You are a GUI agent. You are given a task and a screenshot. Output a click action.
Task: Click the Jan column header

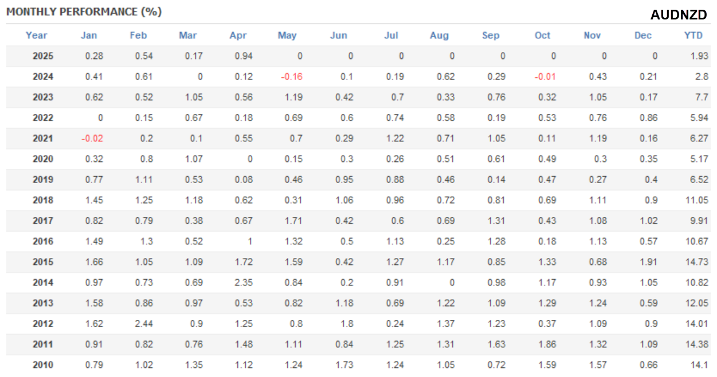point(89,35)
